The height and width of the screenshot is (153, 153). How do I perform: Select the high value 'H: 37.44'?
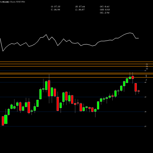(x=80, y=7)
